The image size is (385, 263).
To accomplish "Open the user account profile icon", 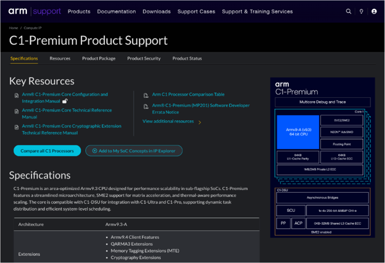I will click(x=374, y=12).
